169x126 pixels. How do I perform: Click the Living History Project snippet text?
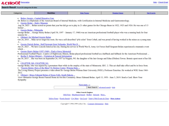click(x=83, y=72)
